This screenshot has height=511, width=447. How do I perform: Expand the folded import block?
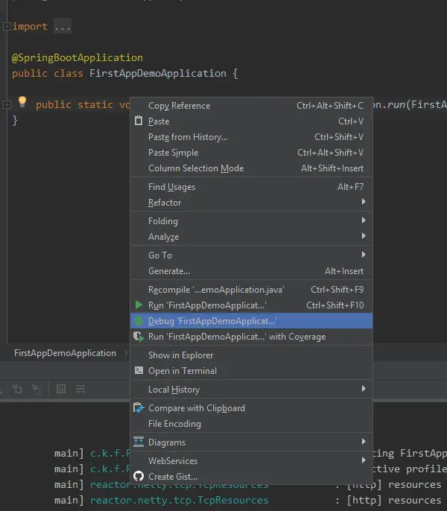(x=7, y=26)
